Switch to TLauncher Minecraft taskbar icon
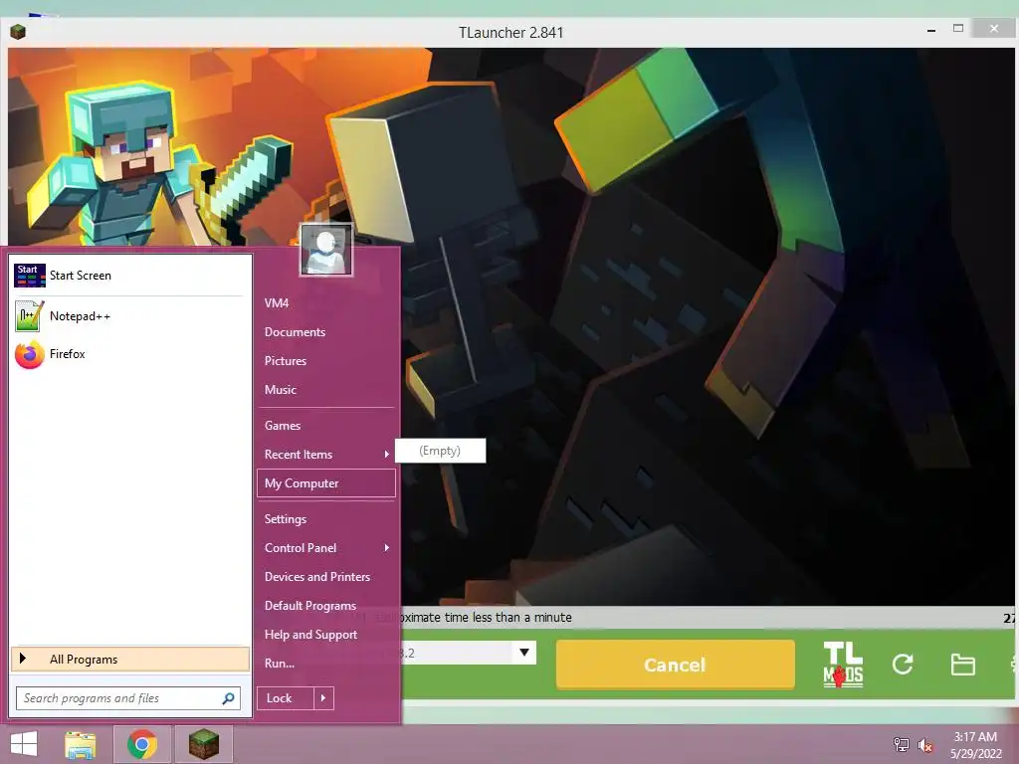Screen dimensions: 1019x764 pos(203,744)
